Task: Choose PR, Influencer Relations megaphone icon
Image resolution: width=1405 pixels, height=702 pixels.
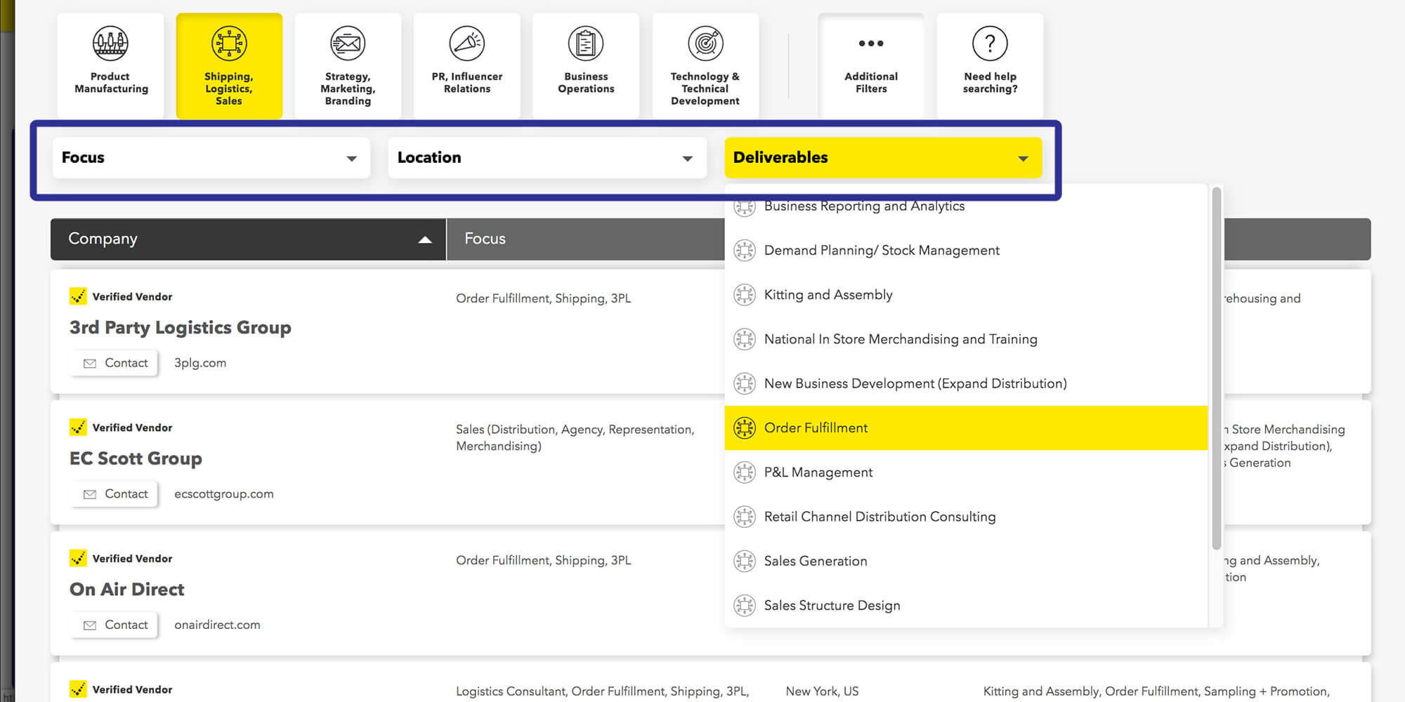Action: tap(466, 44)
